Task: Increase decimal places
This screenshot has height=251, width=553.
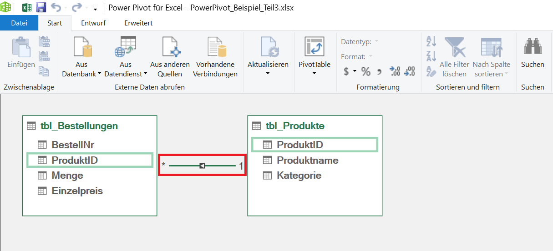Action: click(x=395, y=71)
